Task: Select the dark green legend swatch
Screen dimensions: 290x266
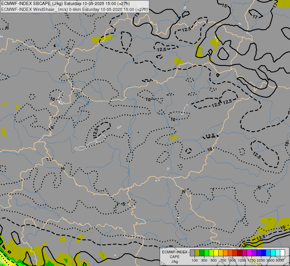Action: [x=202, y=253]
